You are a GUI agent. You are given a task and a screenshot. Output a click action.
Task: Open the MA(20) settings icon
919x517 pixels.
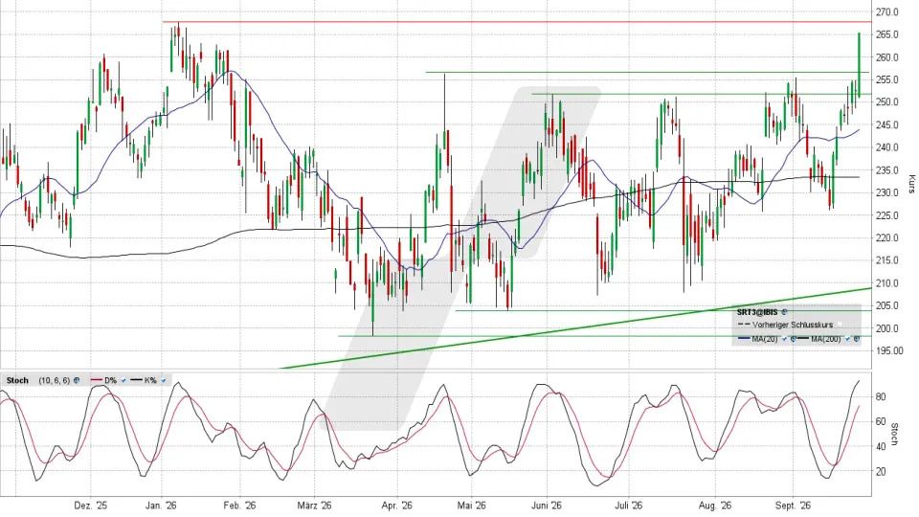click(793, 338)
